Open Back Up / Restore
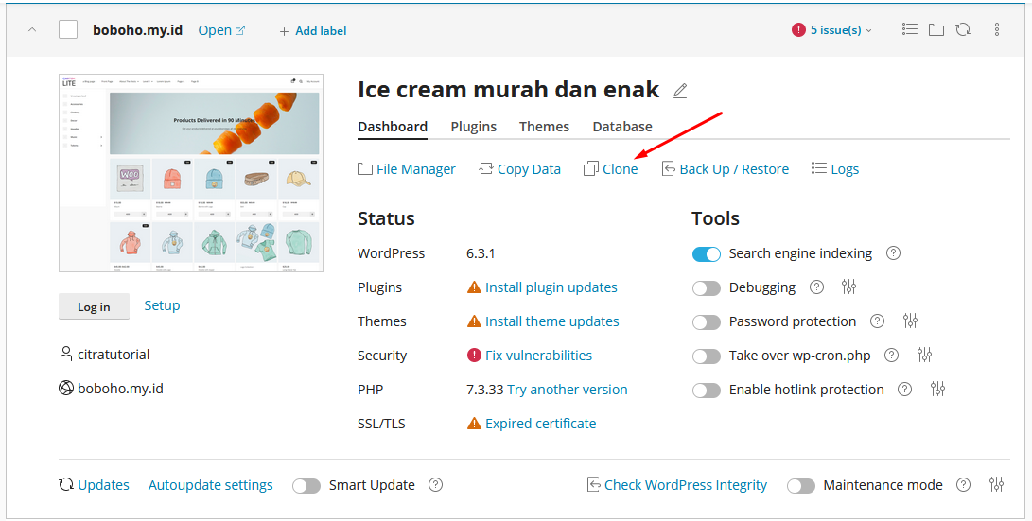The height and width of the screenshot is (521, 1032). click(726, 169)
